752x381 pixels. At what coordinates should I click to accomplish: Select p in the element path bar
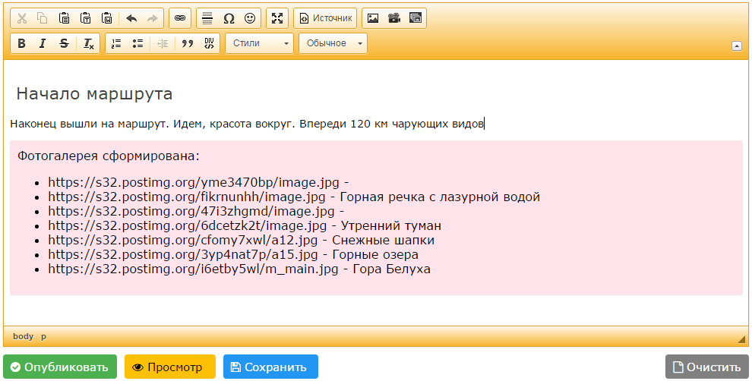click(x=43, y=336)
